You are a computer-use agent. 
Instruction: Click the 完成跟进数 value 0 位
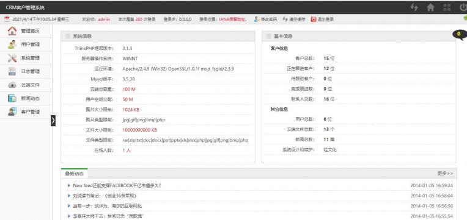[328, 89]
